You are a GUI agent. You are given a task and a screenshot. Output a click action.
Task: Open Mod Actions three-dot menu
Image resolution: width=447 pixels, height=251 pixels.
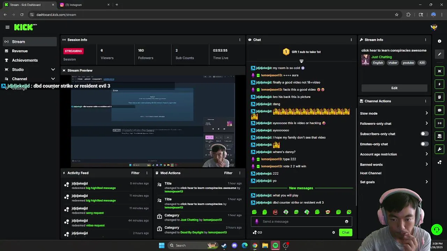(240, 173)
